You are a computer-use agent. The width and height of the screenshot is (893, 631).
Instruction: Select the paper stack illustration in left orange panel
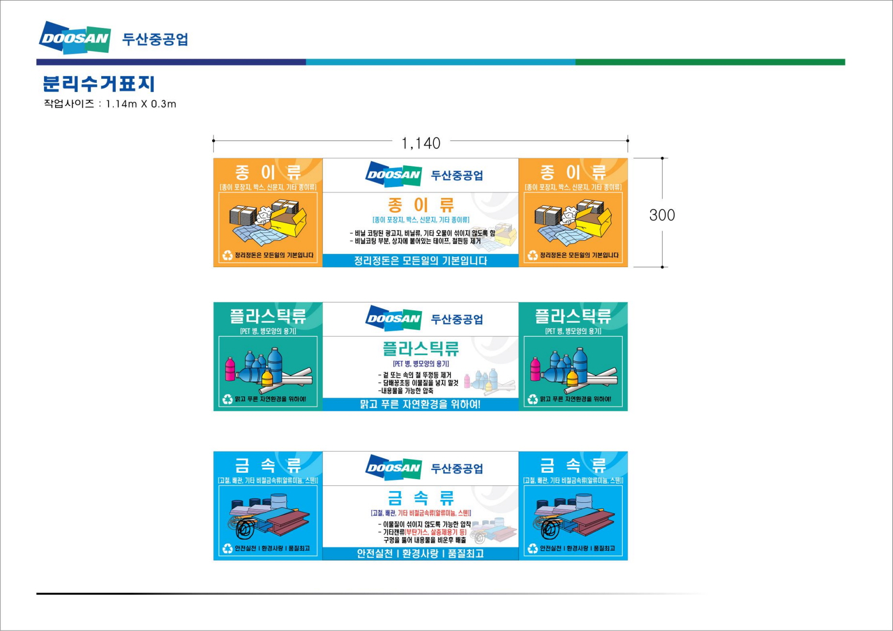coord(268,223)
